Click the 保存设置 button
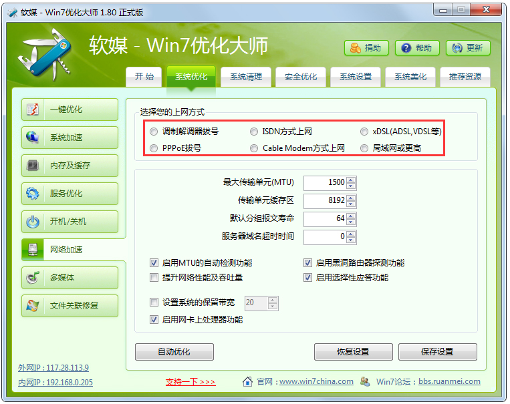 [437, 352]
